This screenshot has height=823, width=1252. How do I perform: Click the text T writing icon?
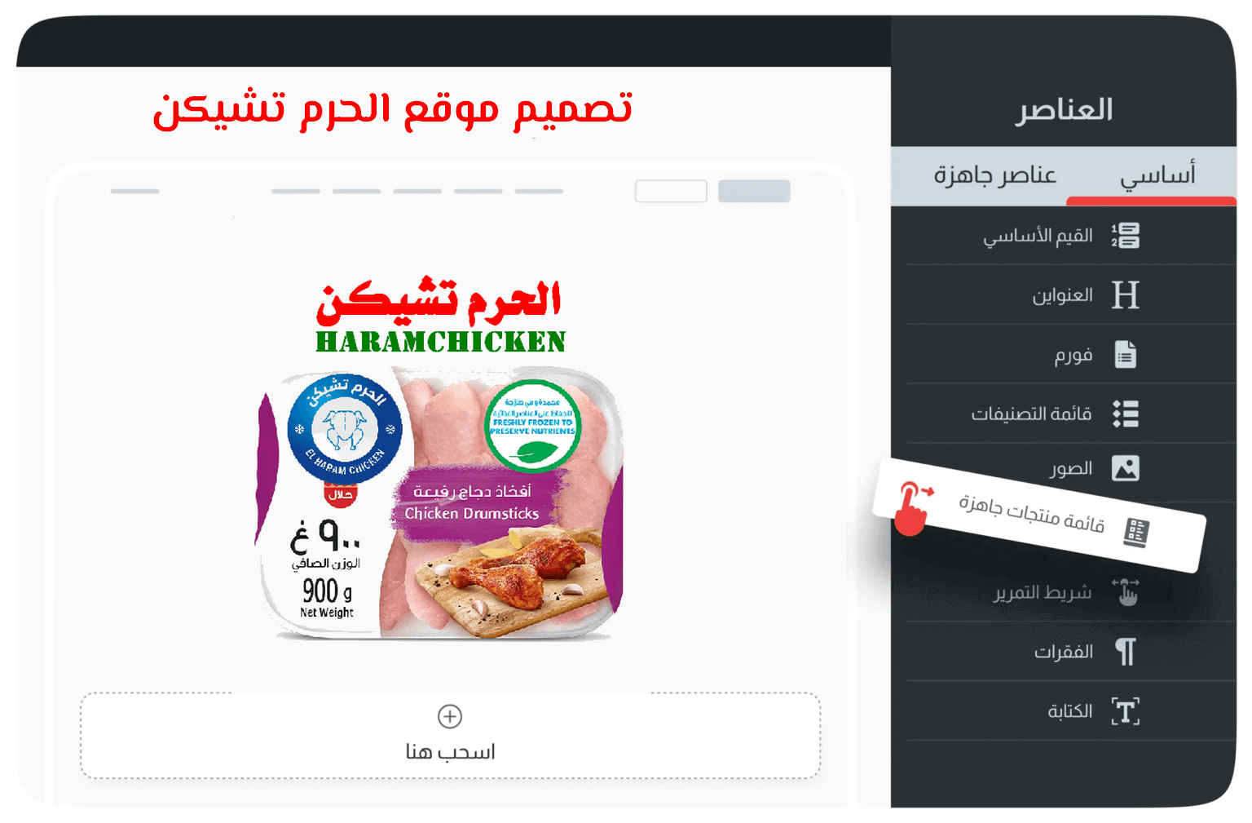[x=1126, y=711]
